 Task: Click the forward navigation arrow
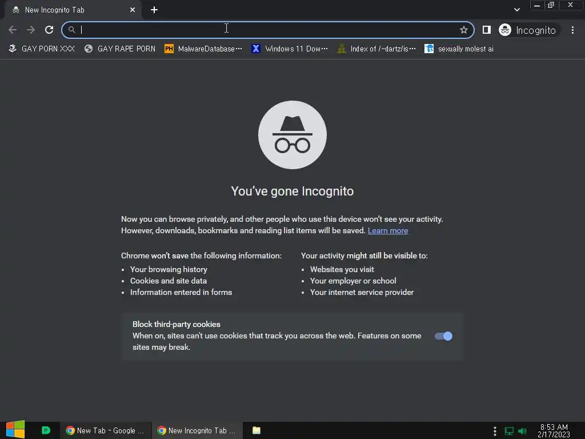pyautogui.click(x=31, y=30)
